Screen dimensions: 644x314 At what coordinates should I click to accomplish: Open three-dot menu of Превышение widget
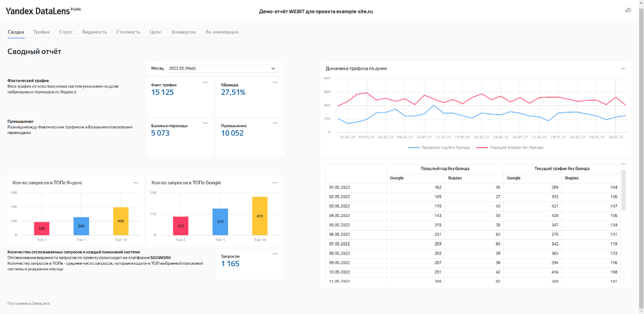point(275,123)
